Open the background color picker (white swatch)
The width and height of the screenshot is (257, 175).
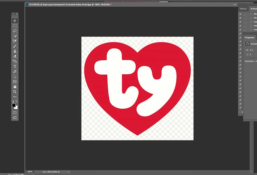(x=16, y=108)
